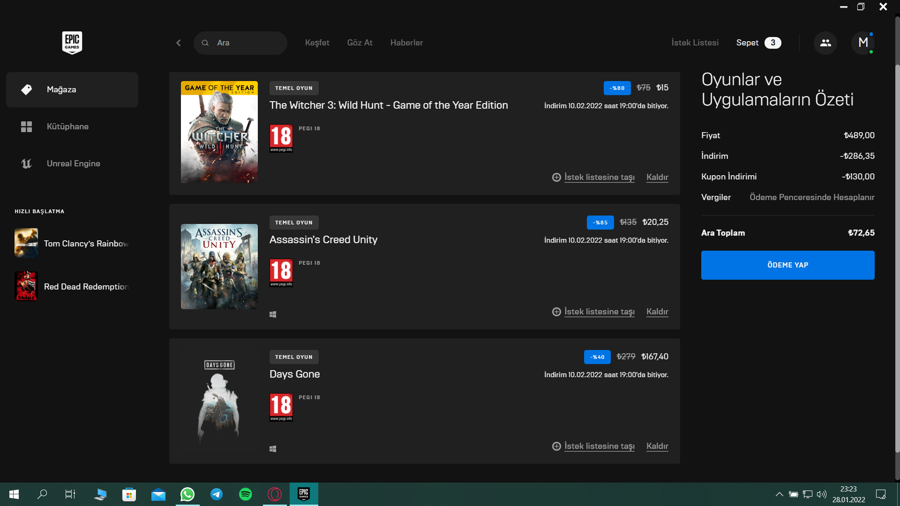Image resolution: width=900 pixels, height=506 pixels.
Task: Click the plus icon beside Days Gone wishlist link
Action: [x=556, y=446]
